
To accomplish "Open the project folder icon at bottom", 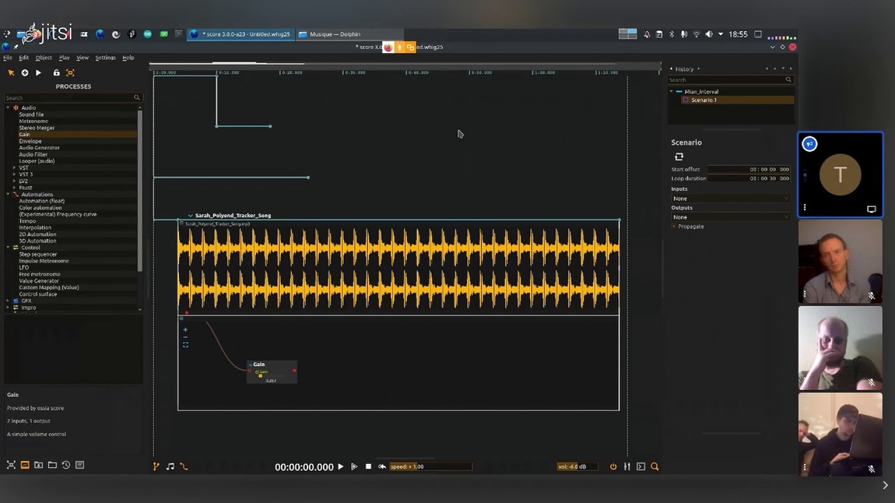I will tap(52, 465).
